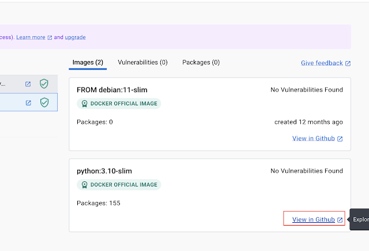Click 'created 12 months ago' text

coord(308,122)
